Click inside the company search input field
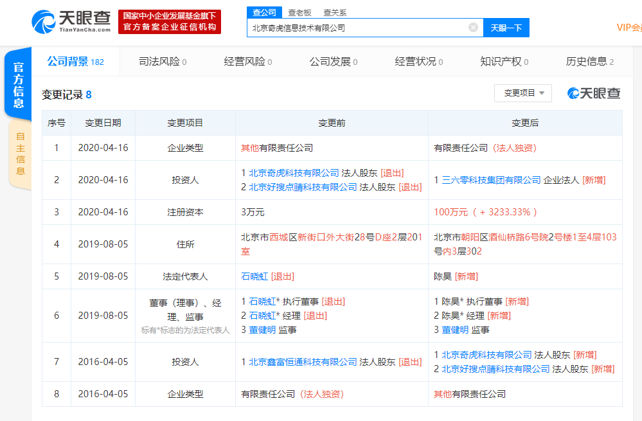 tap(360, 28)
